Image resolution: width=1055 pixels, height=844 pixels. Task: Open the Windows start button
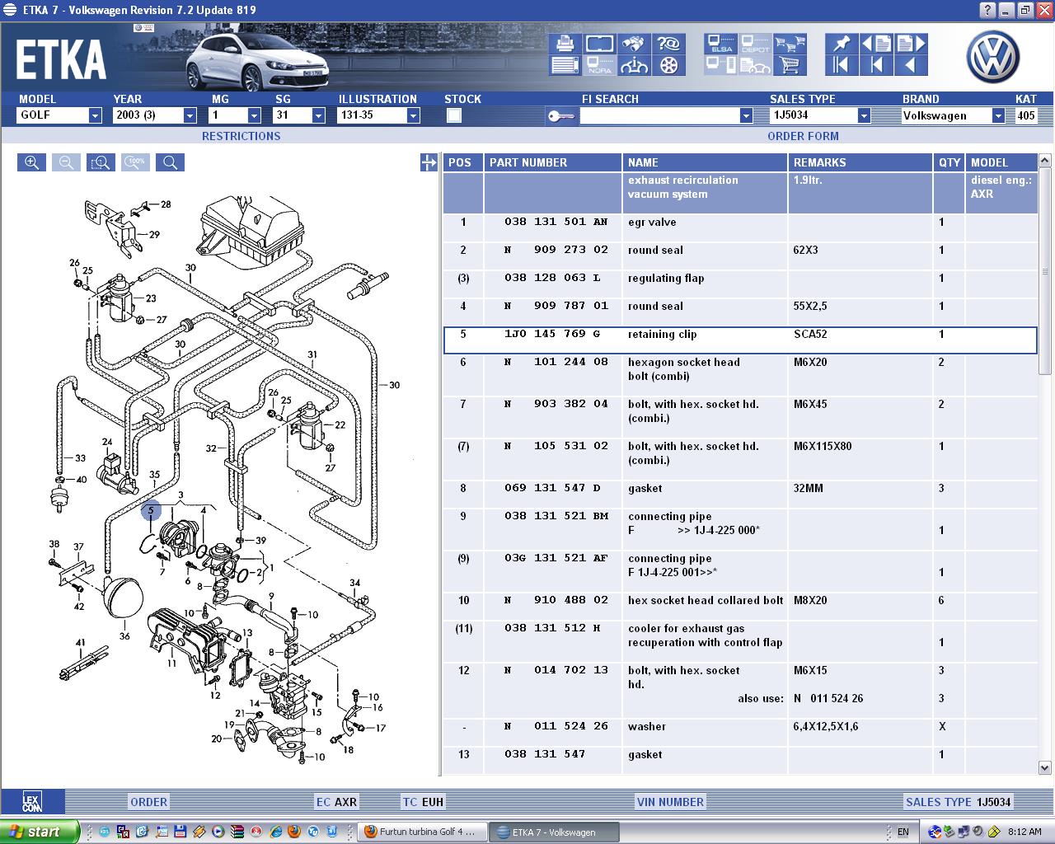click(40, 832)
